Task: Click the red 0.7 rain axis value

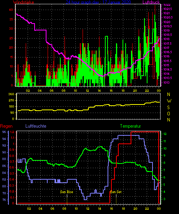Action: (12, 162)
